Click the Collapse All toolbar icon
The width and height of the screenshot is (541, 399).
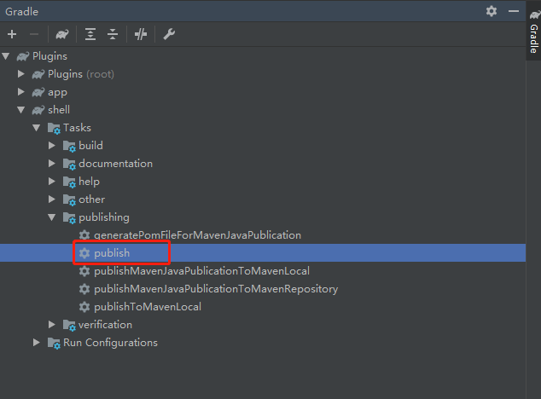tap(113, 34)
